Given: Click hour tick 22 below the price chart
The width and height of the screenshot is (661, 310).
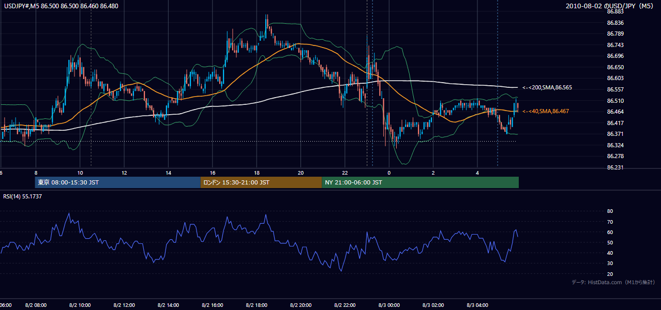Looking at the screenshot, I should click(345, 173).
